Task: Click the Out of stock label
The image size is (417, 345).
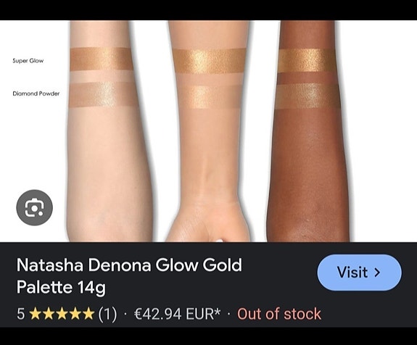Action: (x=279, y=314)
